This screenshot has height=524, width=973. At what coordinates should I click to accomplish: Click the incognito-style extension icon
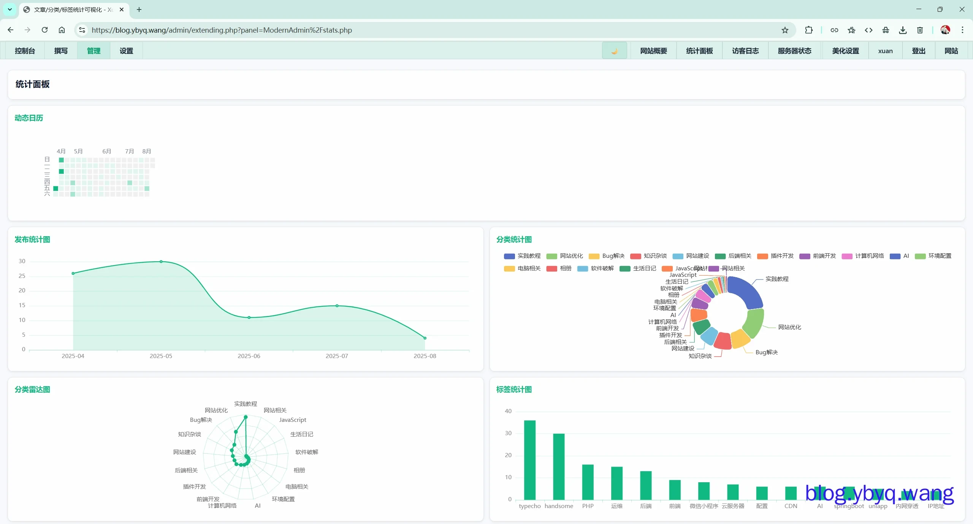click(x=886, y=30)
